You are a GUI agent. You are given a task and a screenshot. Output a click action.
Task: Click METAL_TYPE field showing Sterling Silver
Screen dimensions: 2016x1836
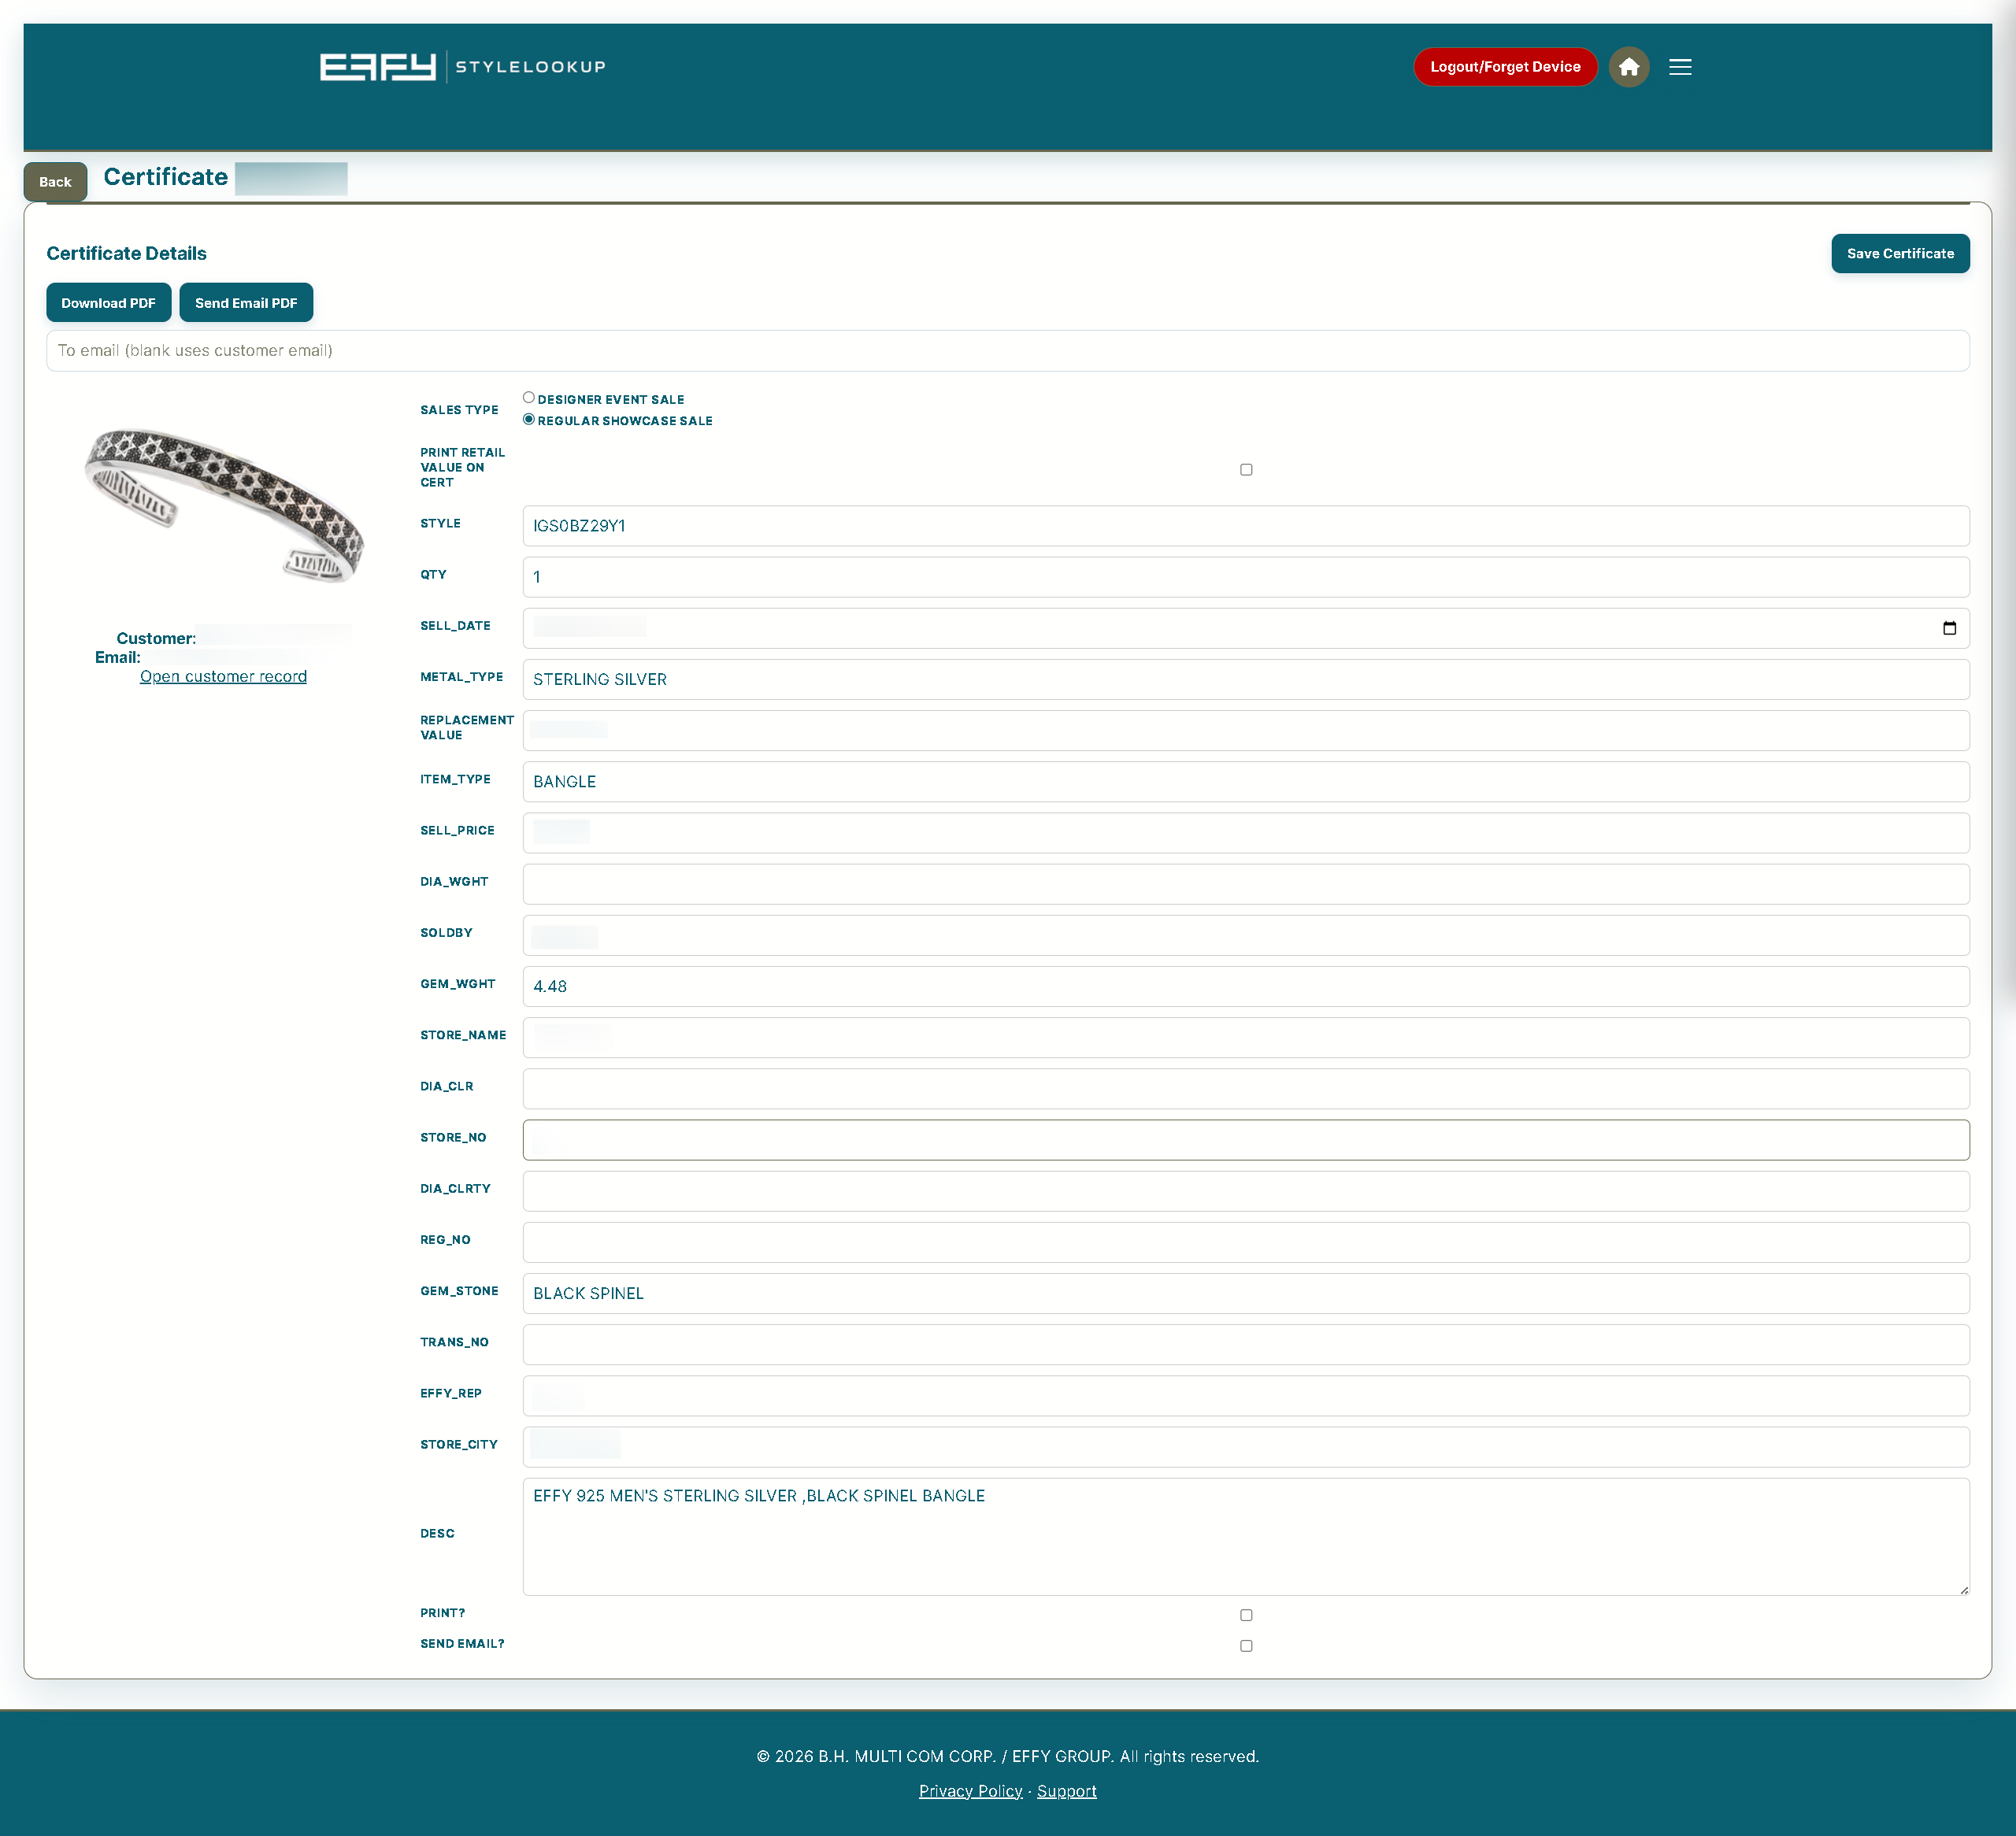point(1246,680)
